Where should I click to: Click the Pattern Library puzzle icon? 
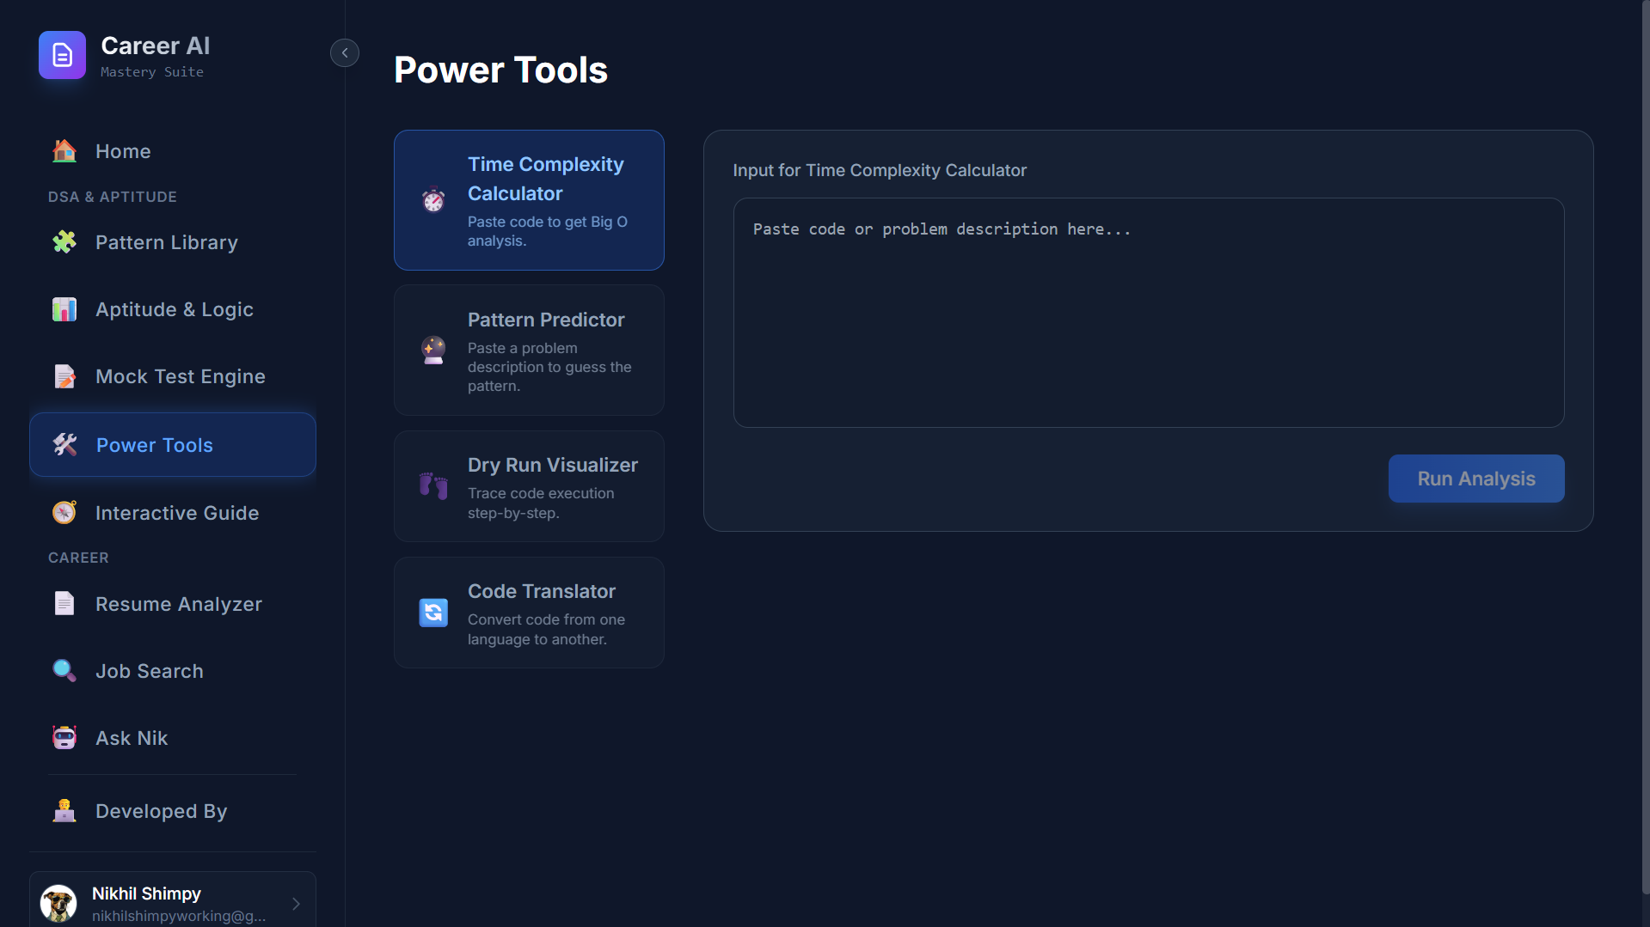pos(64,242)
